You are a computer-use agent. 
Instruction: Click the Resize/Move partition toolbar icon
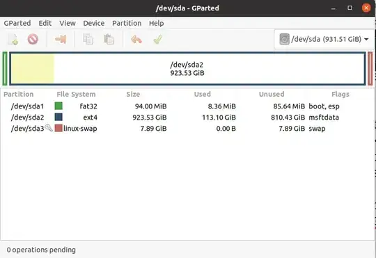[x=61, y=39]
